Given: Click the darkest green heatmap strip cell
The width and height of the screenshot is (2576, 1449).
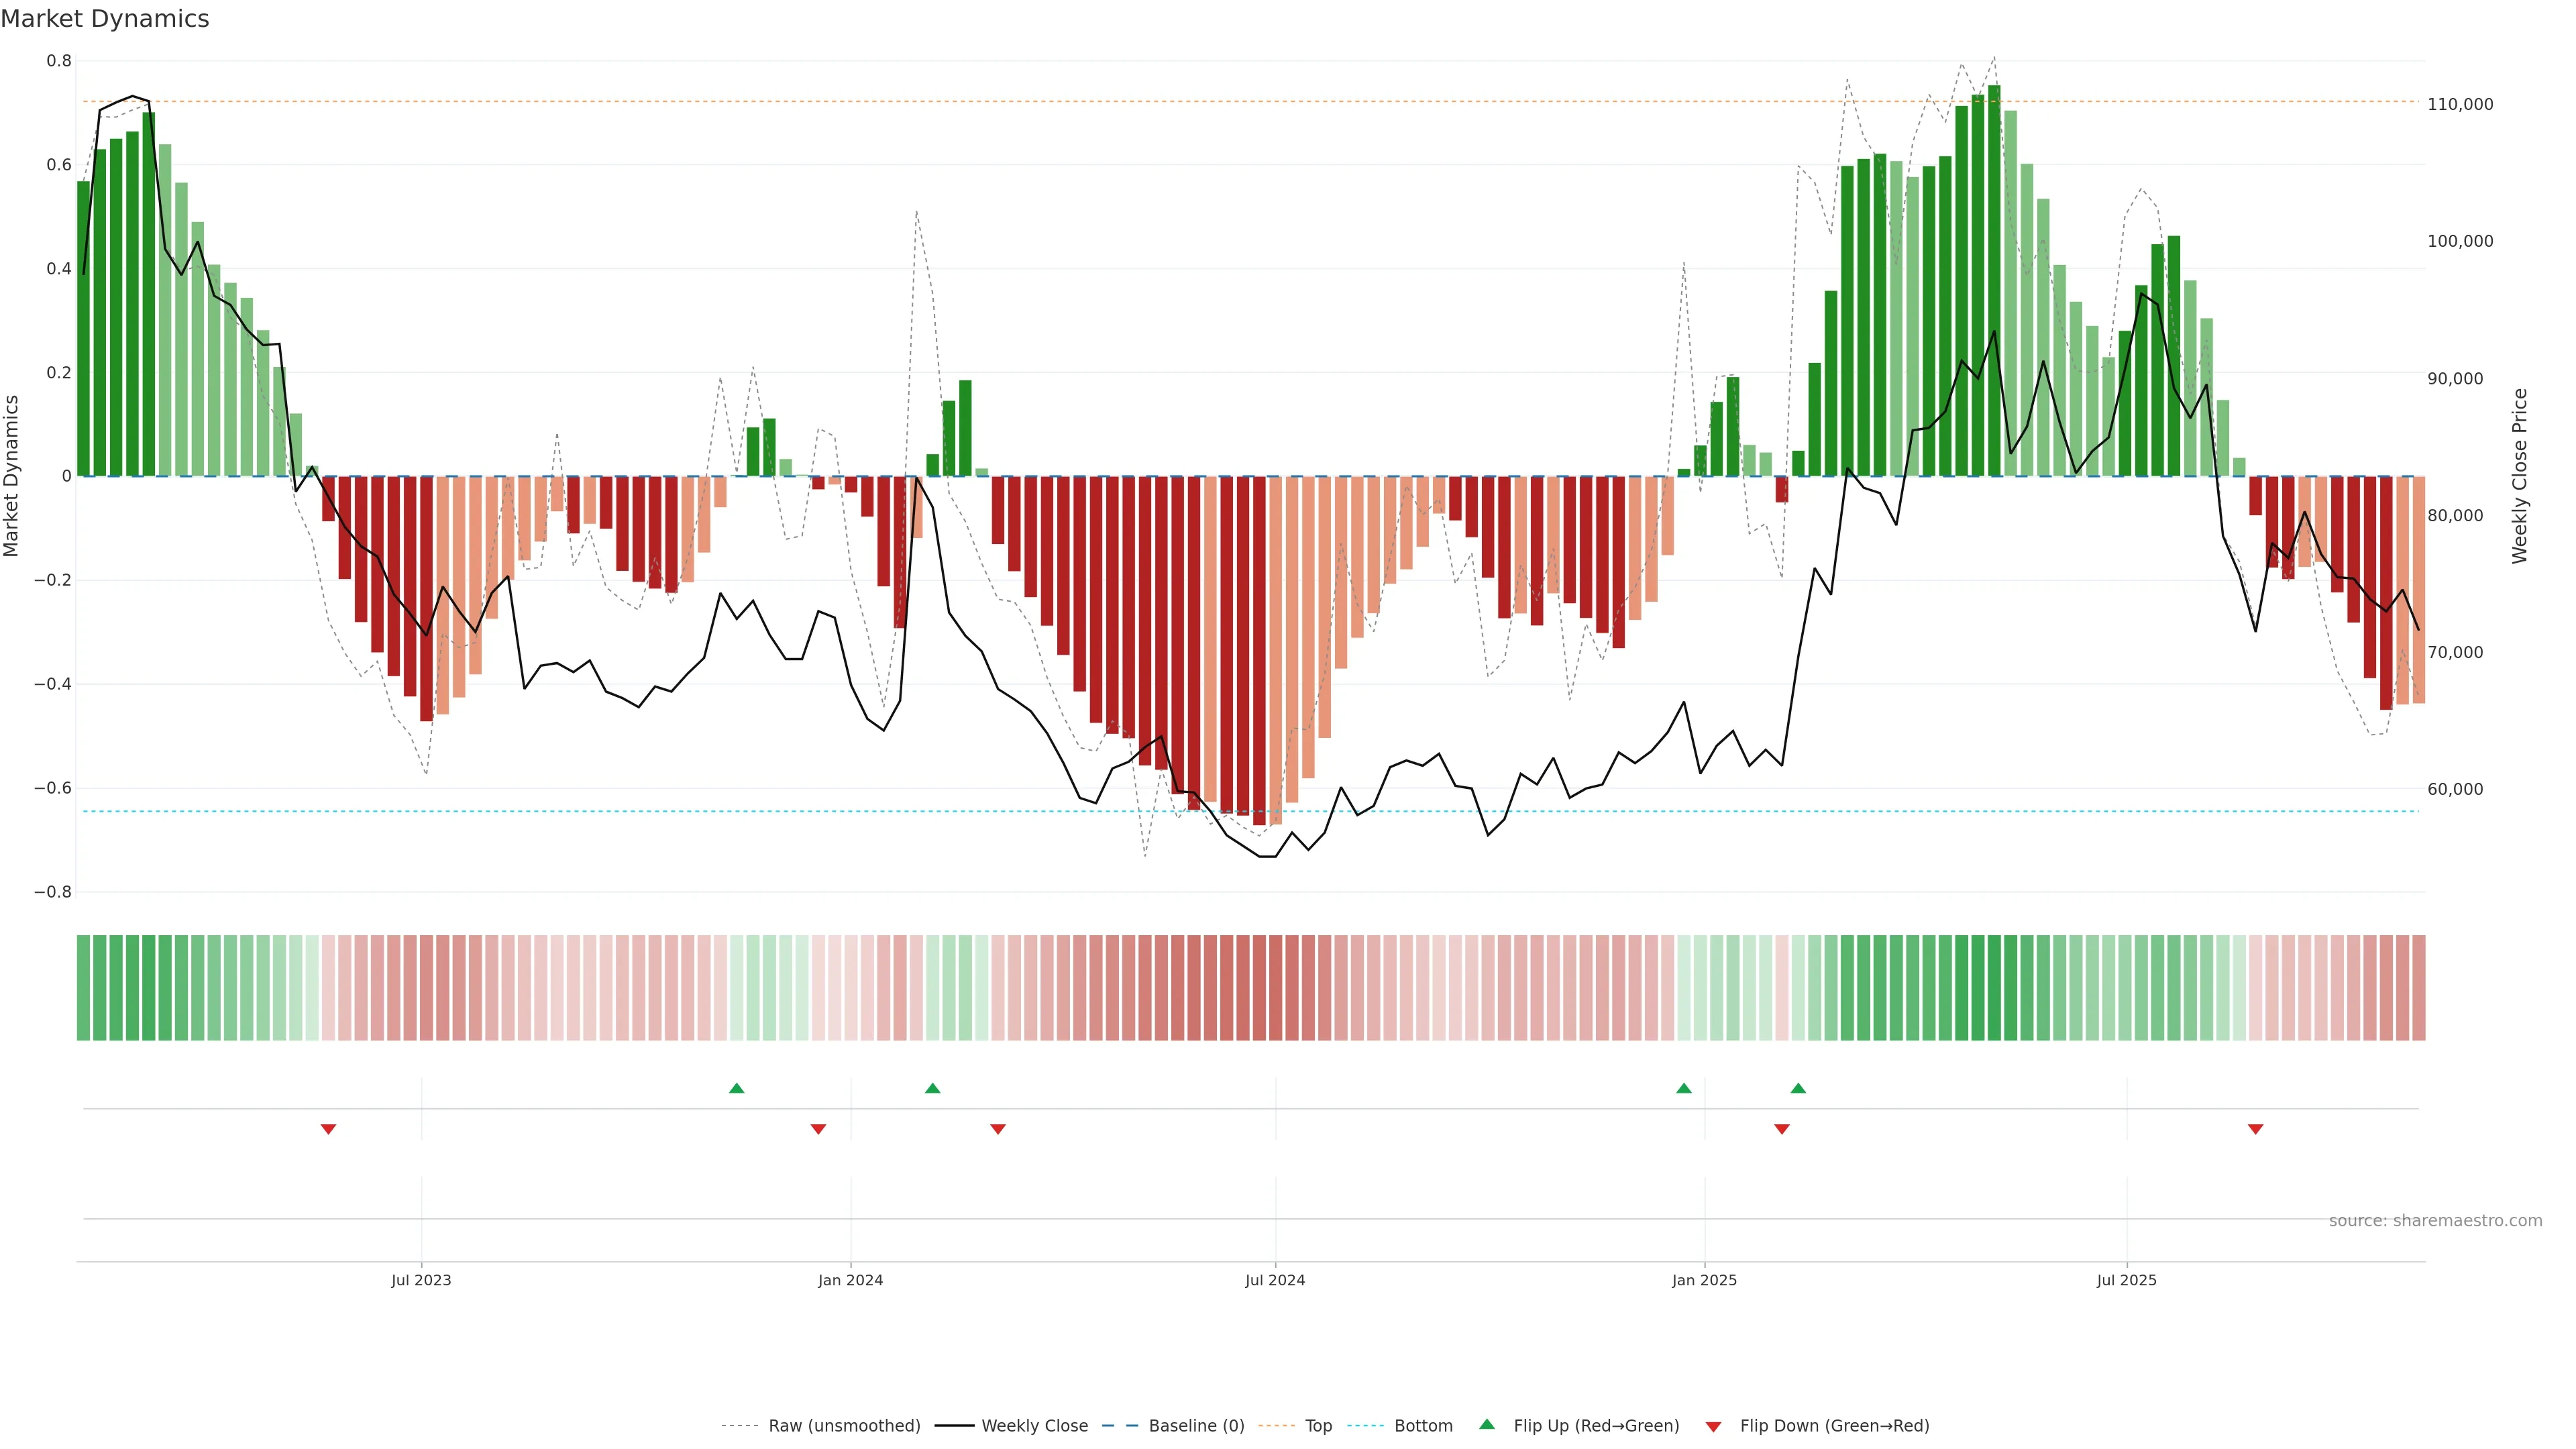Looking at the screenshot, I should (1994, 988).
